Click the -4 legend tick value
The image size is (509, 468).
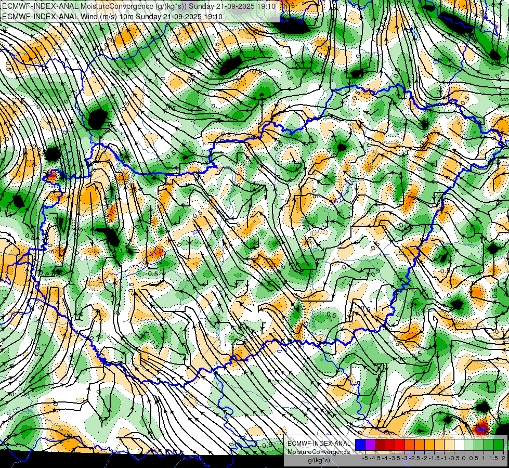tap(385, 458)
